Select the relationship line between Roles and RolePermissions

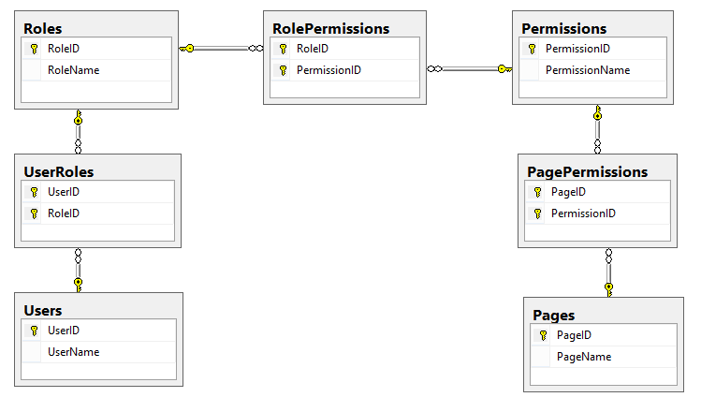point(222,48)
